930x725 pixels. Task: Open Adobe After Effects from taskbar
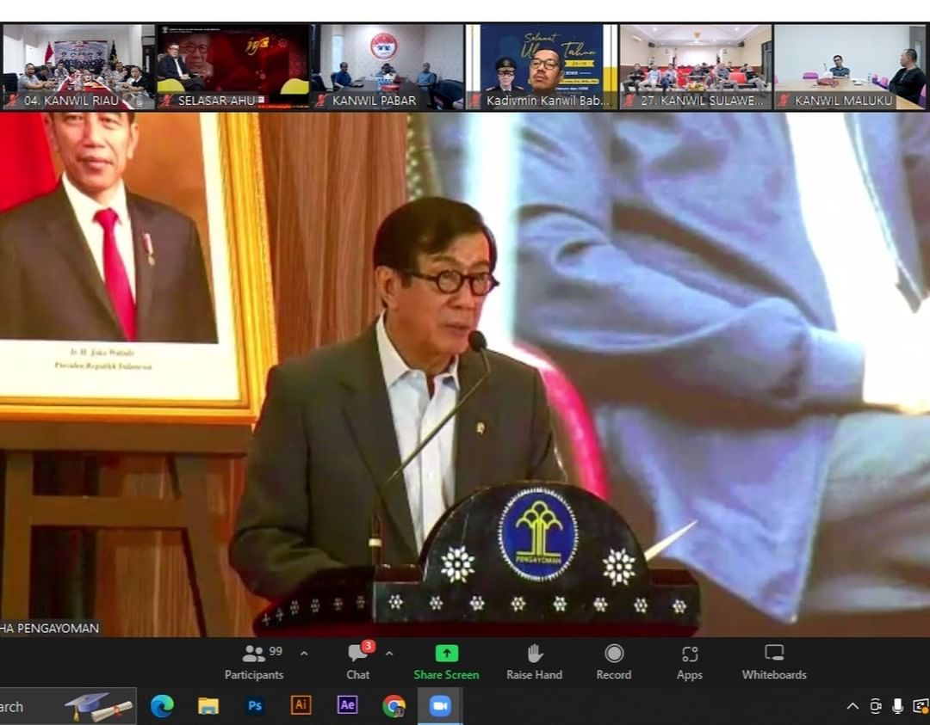coord(347,705)
